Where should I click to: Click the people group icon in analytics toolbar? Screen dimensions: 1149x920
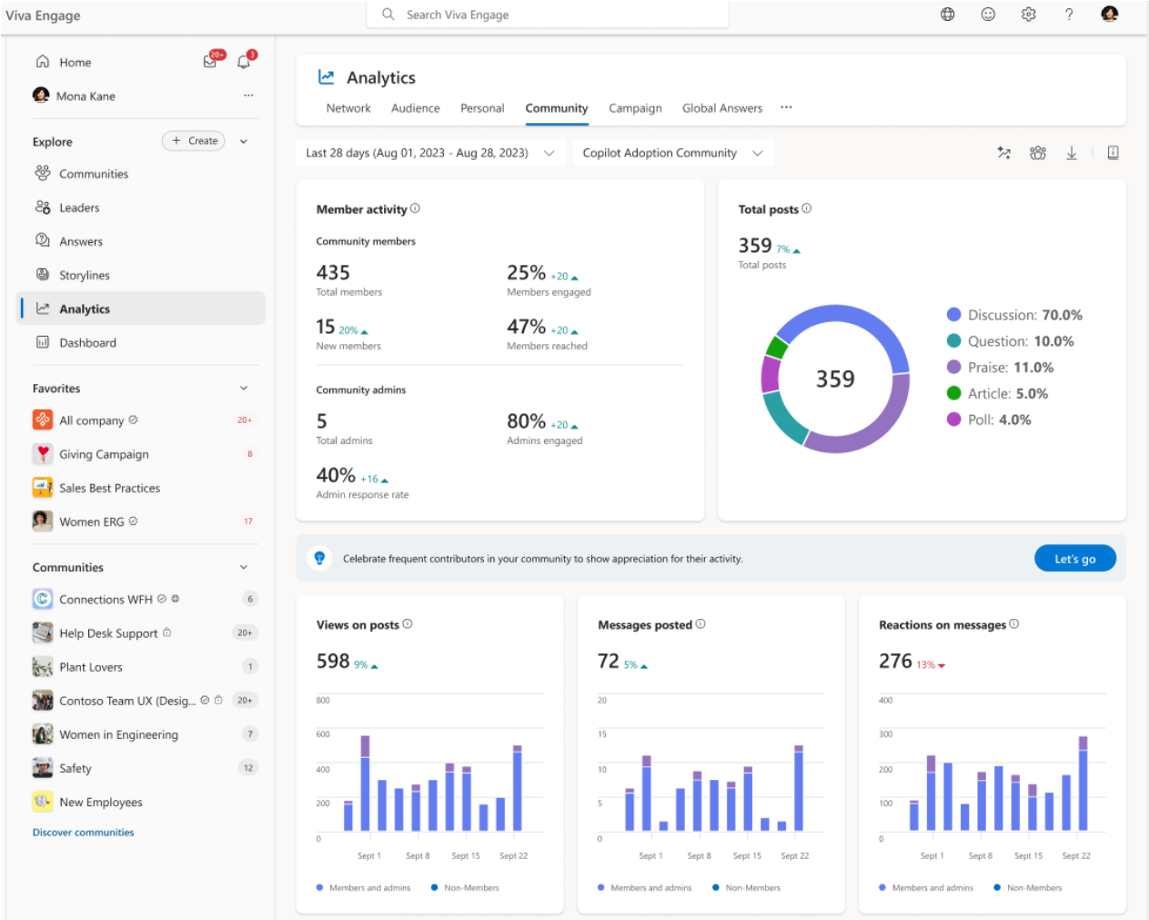(x=1037, y=153)
